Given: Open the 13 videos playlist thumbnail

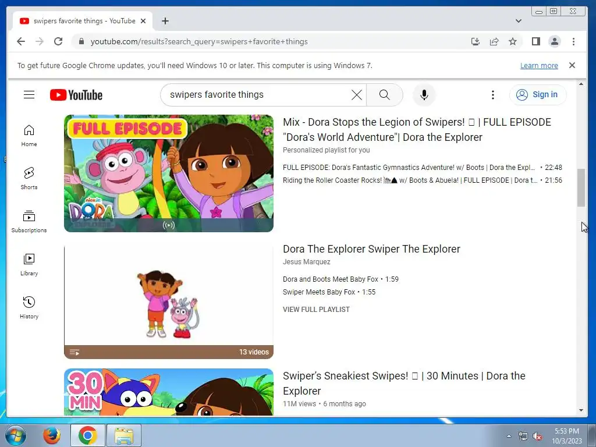Looking at the screenshot, I should [x=169, y=300].
